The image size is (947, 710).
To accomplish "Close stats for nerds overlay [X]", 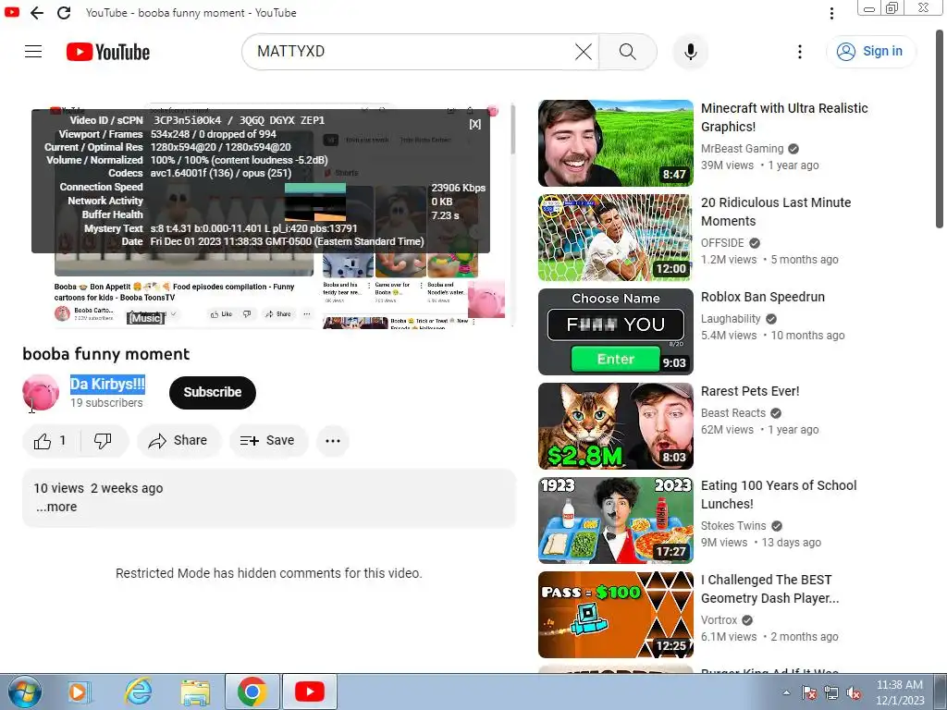I will [x=475, y=124].
